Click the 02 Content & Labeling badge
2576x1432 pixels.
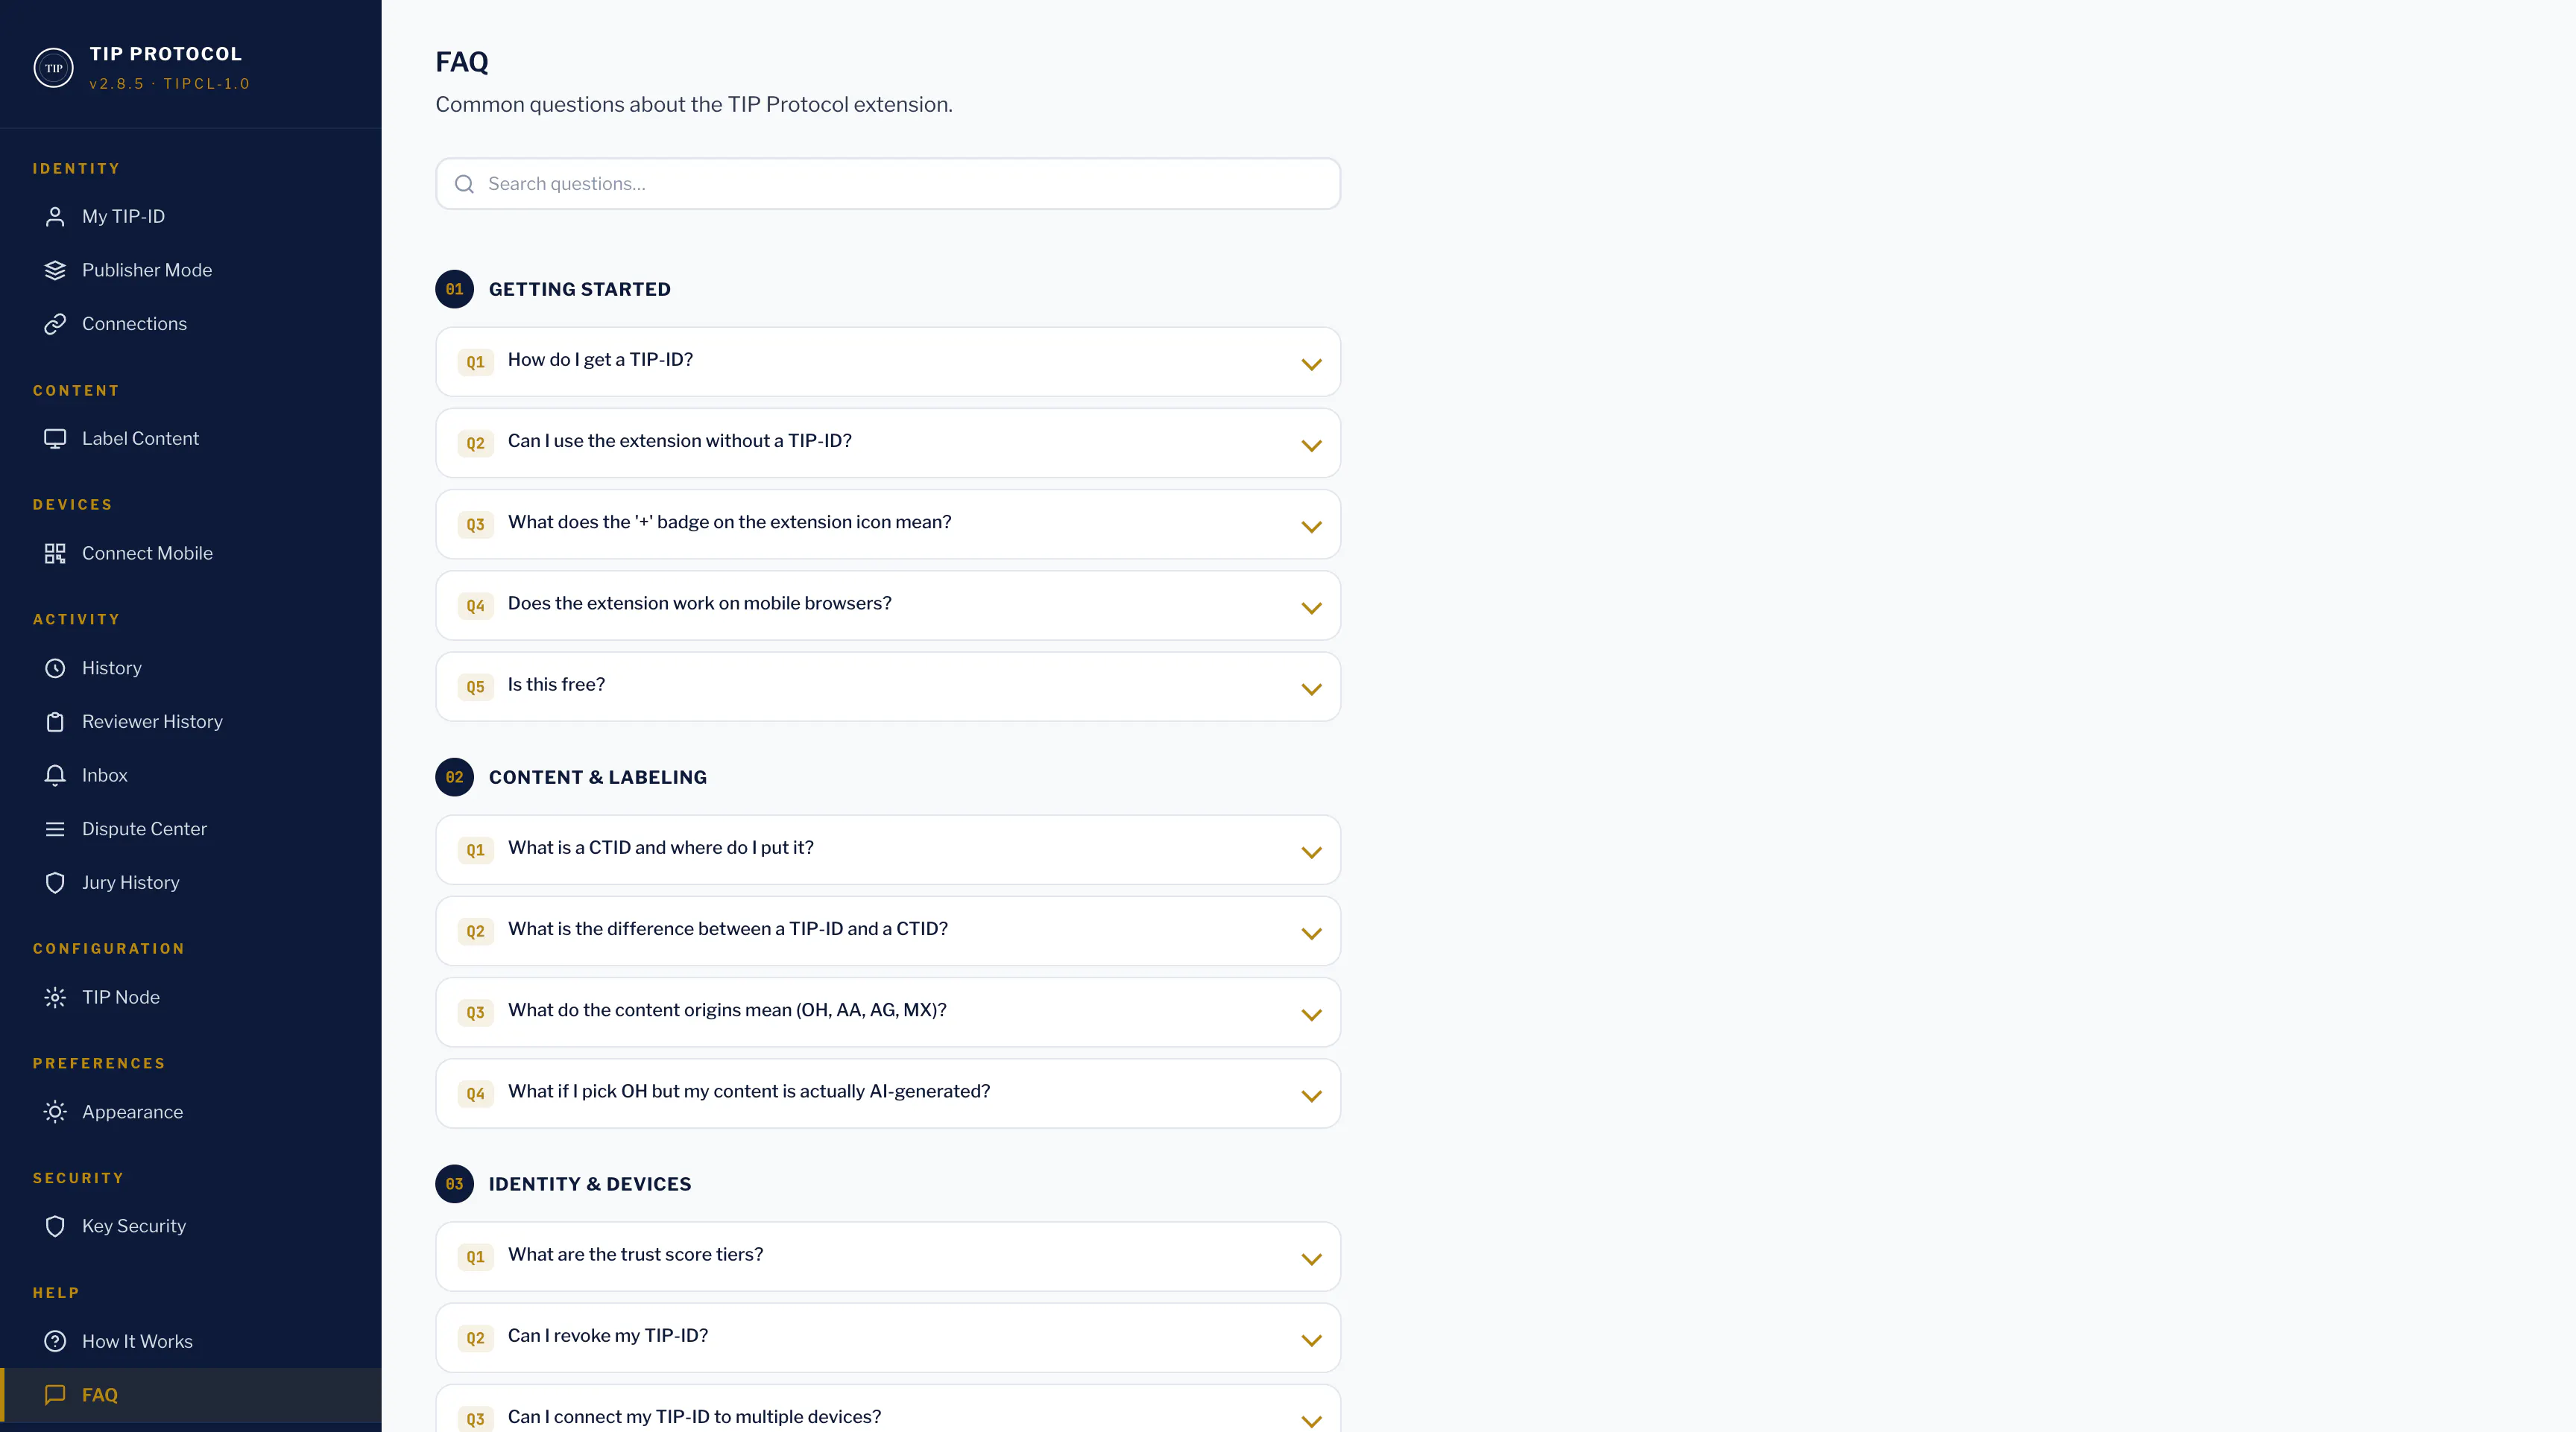454,777
